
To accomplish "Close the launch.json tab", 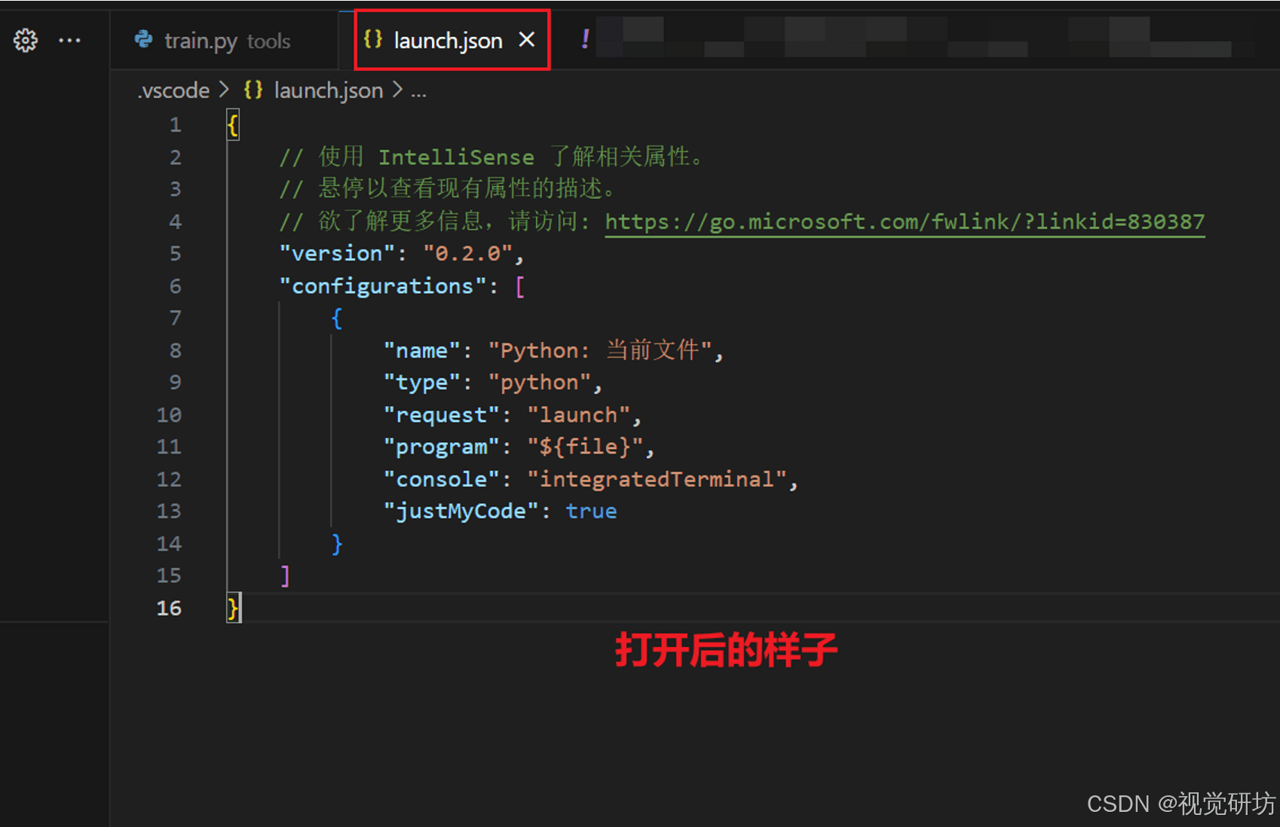I will point(527,40).
